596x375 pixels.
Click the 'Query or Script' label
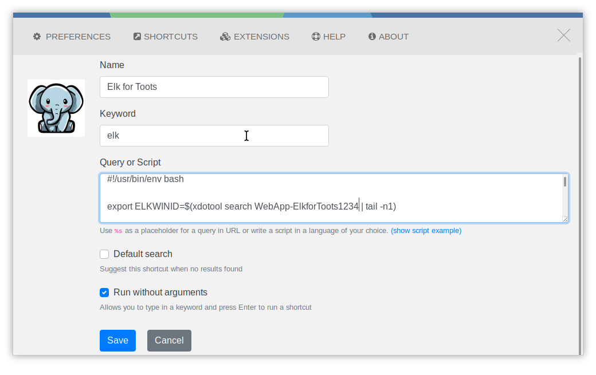(130, 163)
